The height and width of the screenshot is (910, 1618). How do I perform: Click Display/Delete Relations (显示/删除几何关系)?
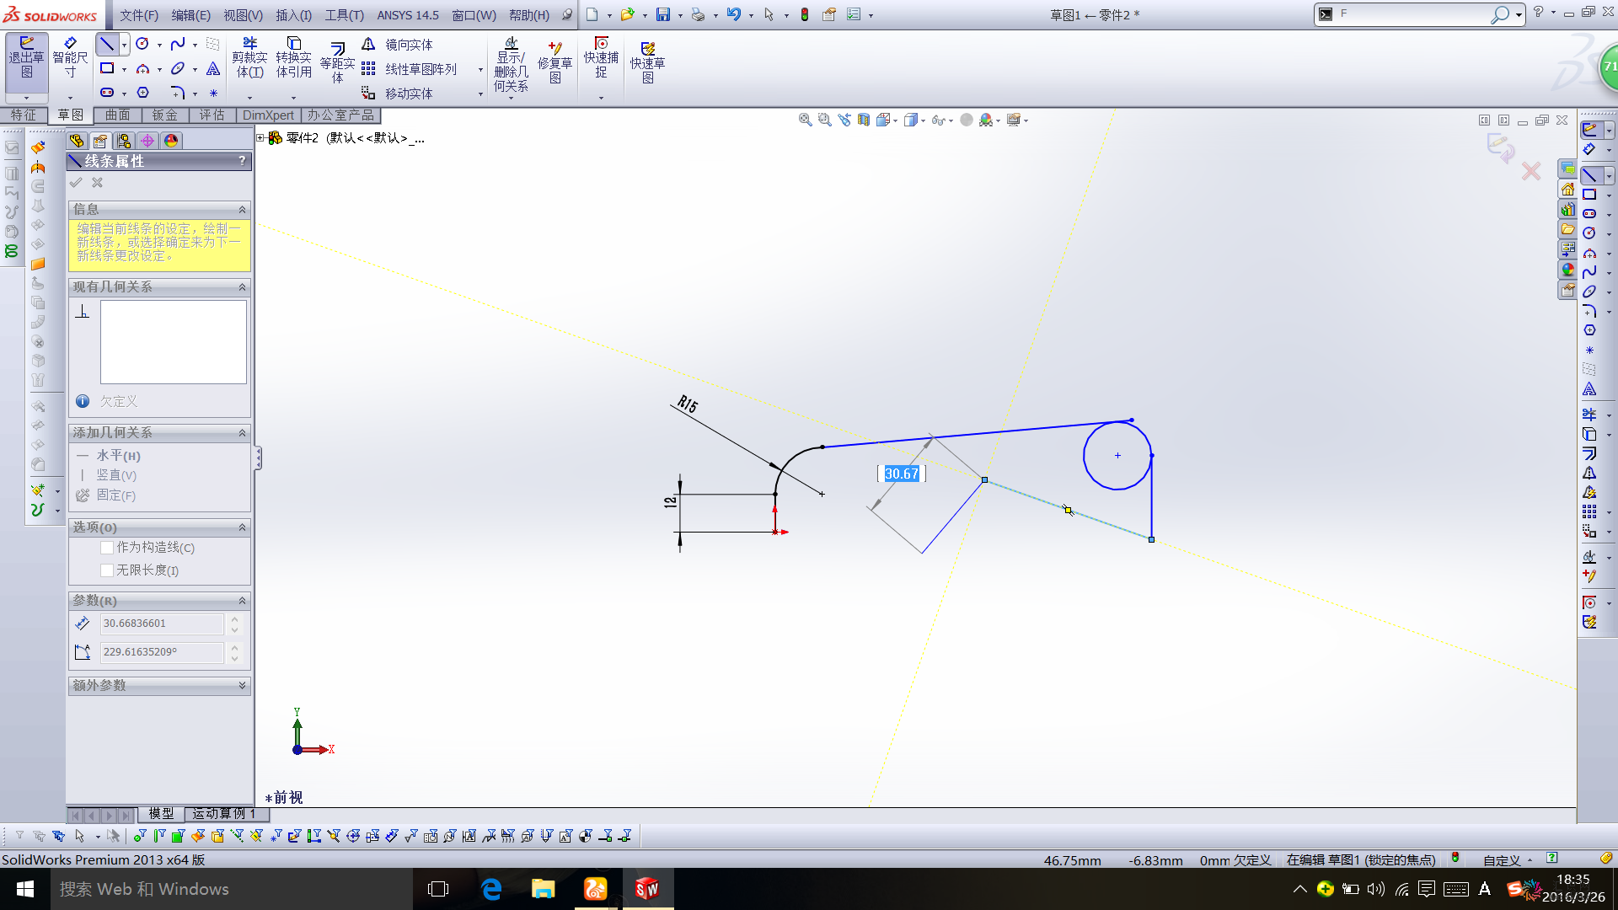(x=511, y=64)
